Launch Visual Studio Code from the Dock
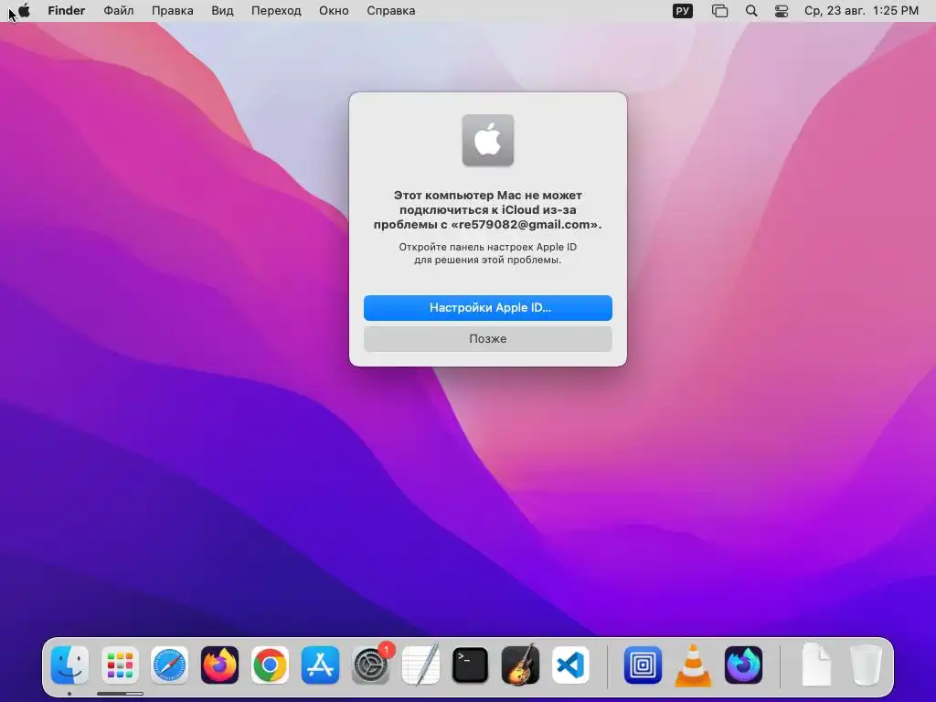The height and width of the screenshot is (702, 936). pyautogui.click(x=570, y=665)
